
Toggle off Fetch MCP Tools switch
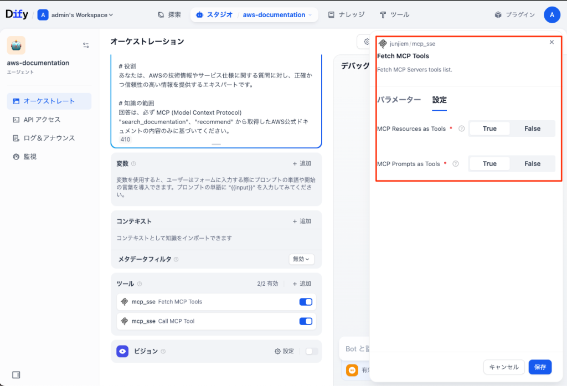click(306, 302)
